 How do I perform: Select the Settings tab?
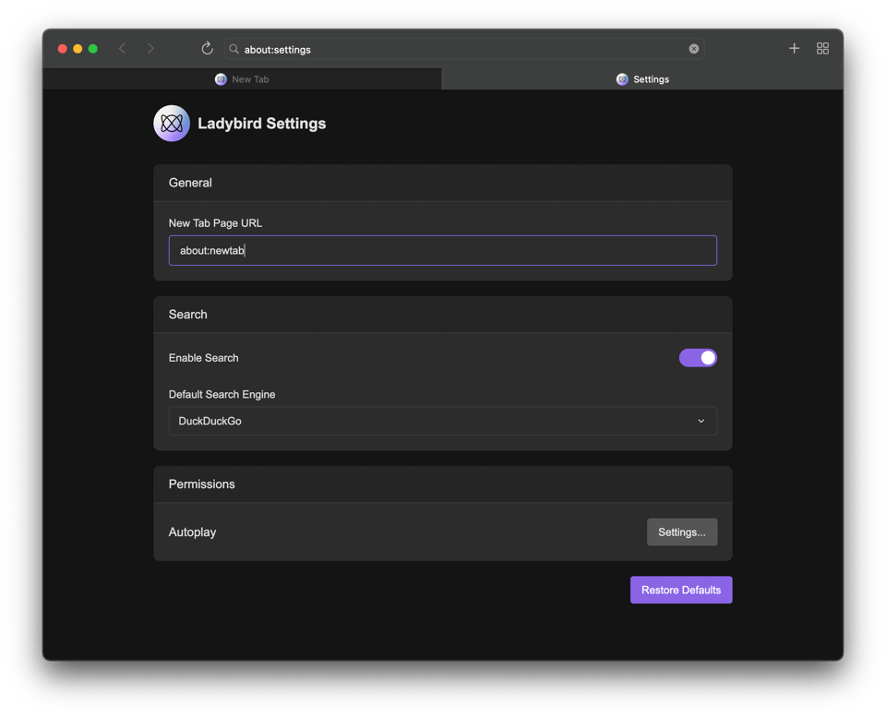pyautogui.click(x=642, y=79)
